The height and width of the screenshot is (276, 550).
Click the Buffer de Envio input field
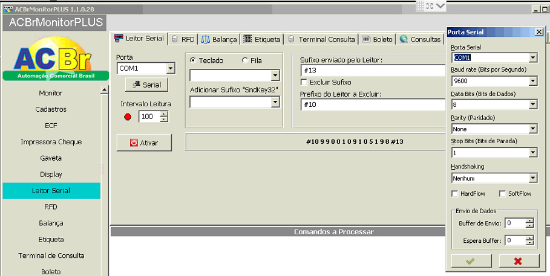[x=516, y=223]
